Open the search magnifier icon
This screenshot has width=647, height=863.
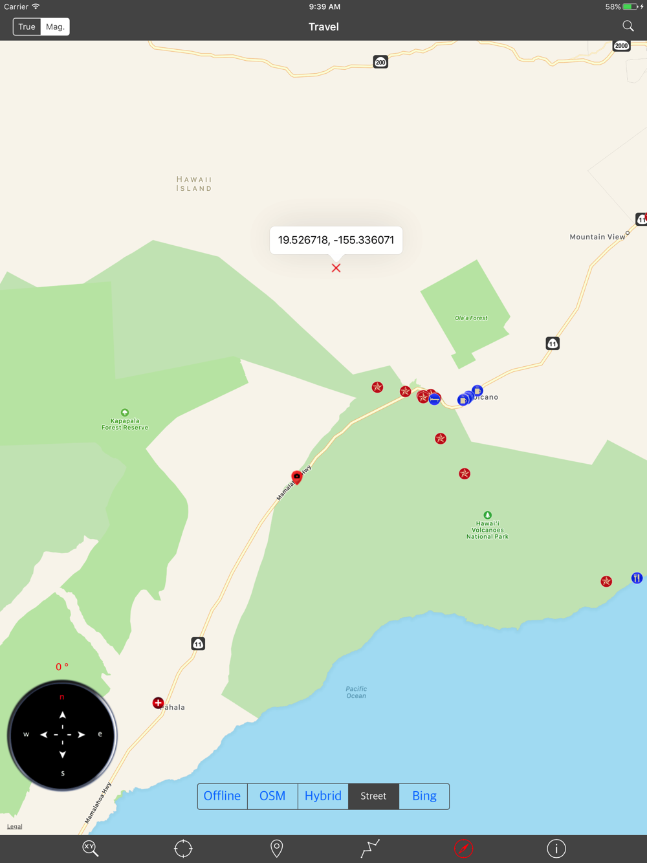click(x=628, y=27)
